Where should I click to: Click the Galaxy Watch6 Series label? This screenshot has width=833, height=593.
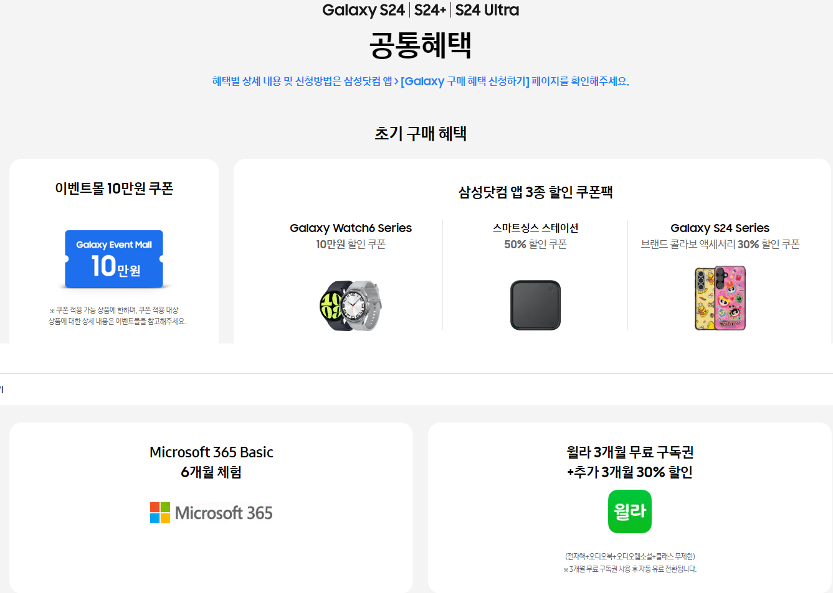[x=351, y=228]
